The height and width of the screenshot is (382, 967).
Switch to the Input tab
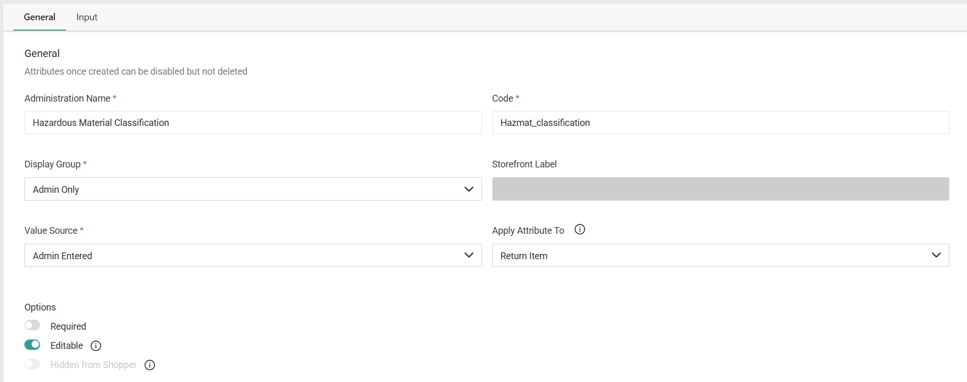tap(87, 17)
